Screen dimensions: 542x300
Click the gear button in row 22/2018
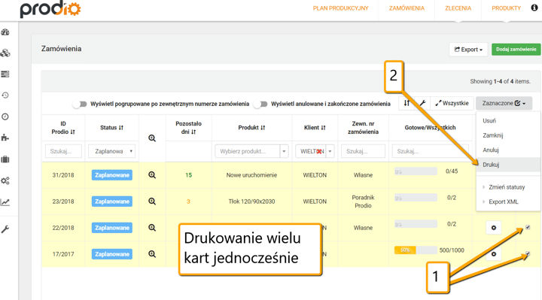[494, 228]
